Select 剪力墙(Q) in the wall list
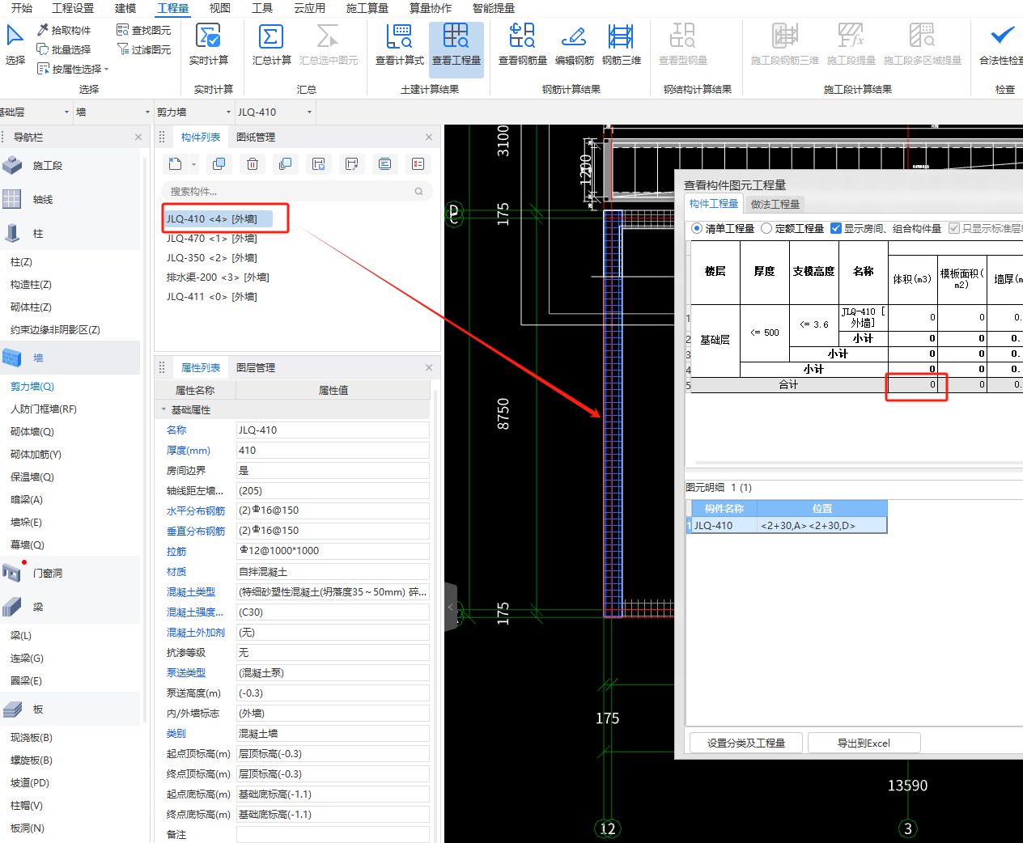The image size is (1023, 843). 32,387
